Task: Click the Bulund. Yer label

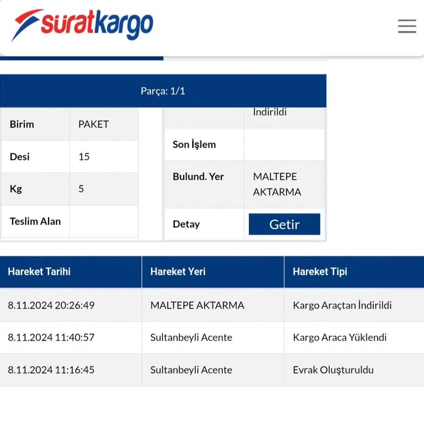Action: (x=198, y=177)
